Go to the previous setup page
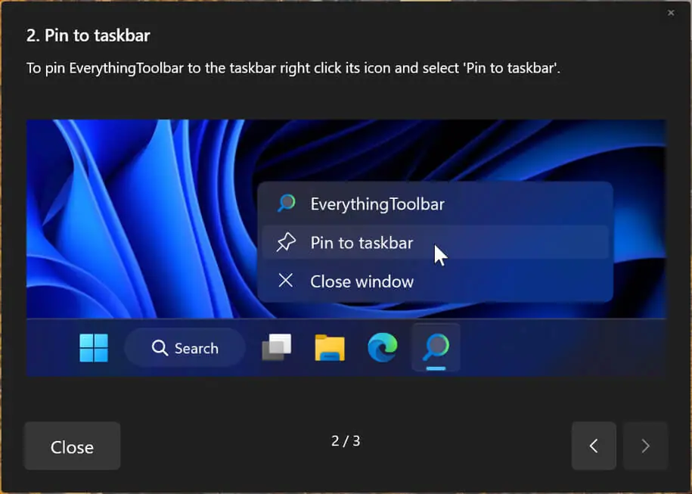The height and width of the screenshot is (494, 692). point(594,446)
